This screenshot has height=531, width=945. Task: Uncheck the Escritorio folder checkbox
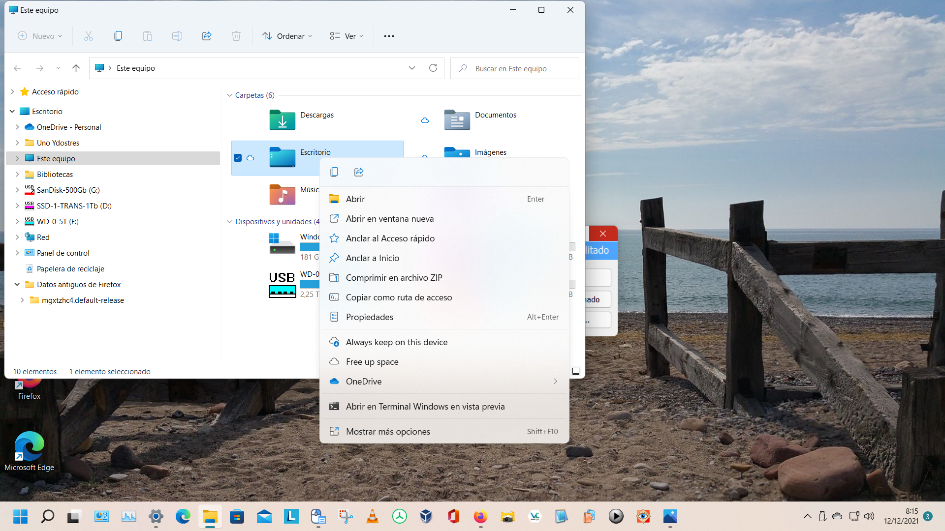[x=238, y=158]
